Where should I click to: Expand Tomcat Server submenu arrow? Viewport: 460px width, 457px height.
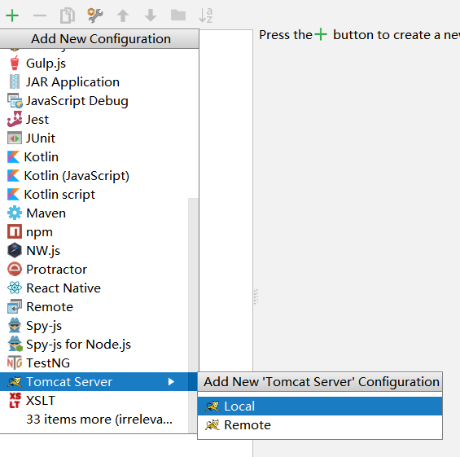click(171, 381)
